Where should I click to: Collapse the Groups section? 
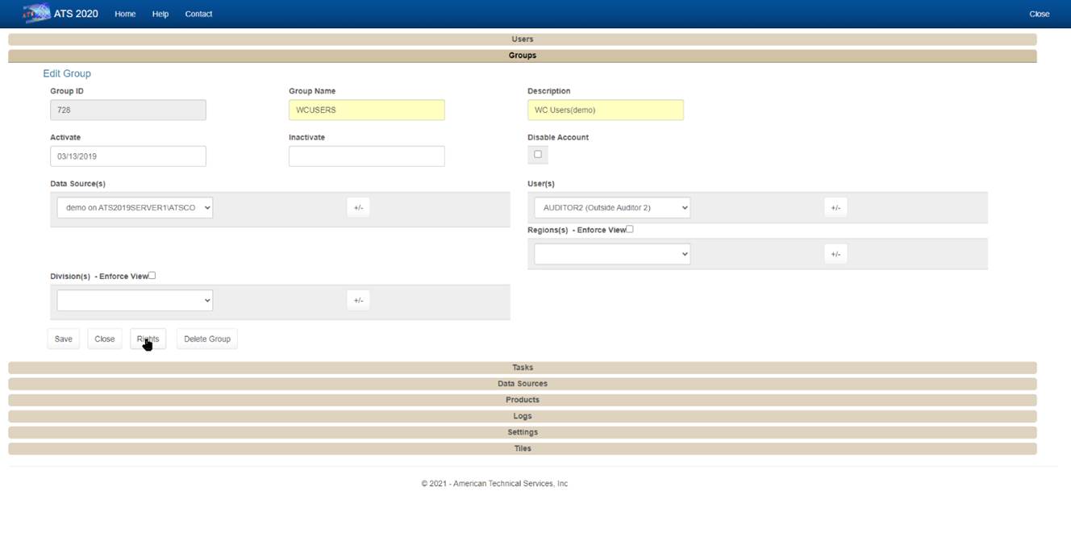pos(522,55)
